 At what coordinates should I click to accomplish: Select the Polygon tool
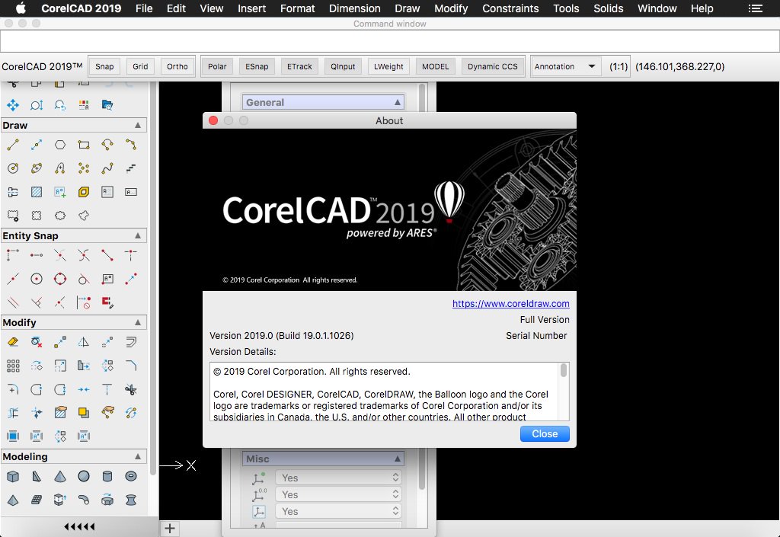[60, 145]
